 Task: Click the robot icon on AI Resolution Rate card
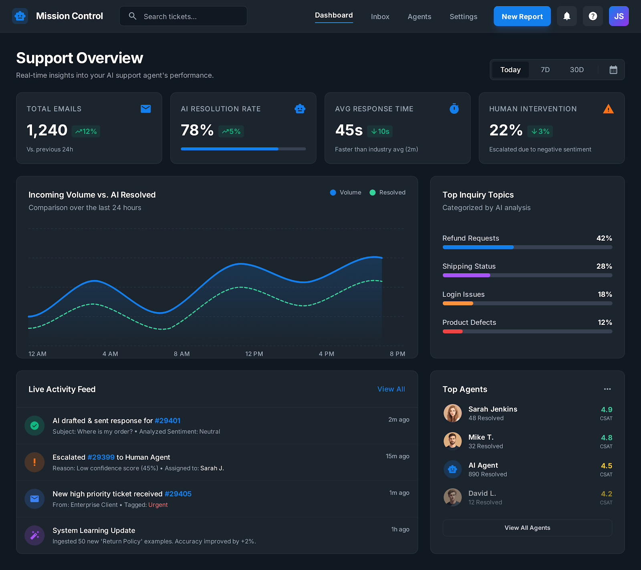click(300, 108)
